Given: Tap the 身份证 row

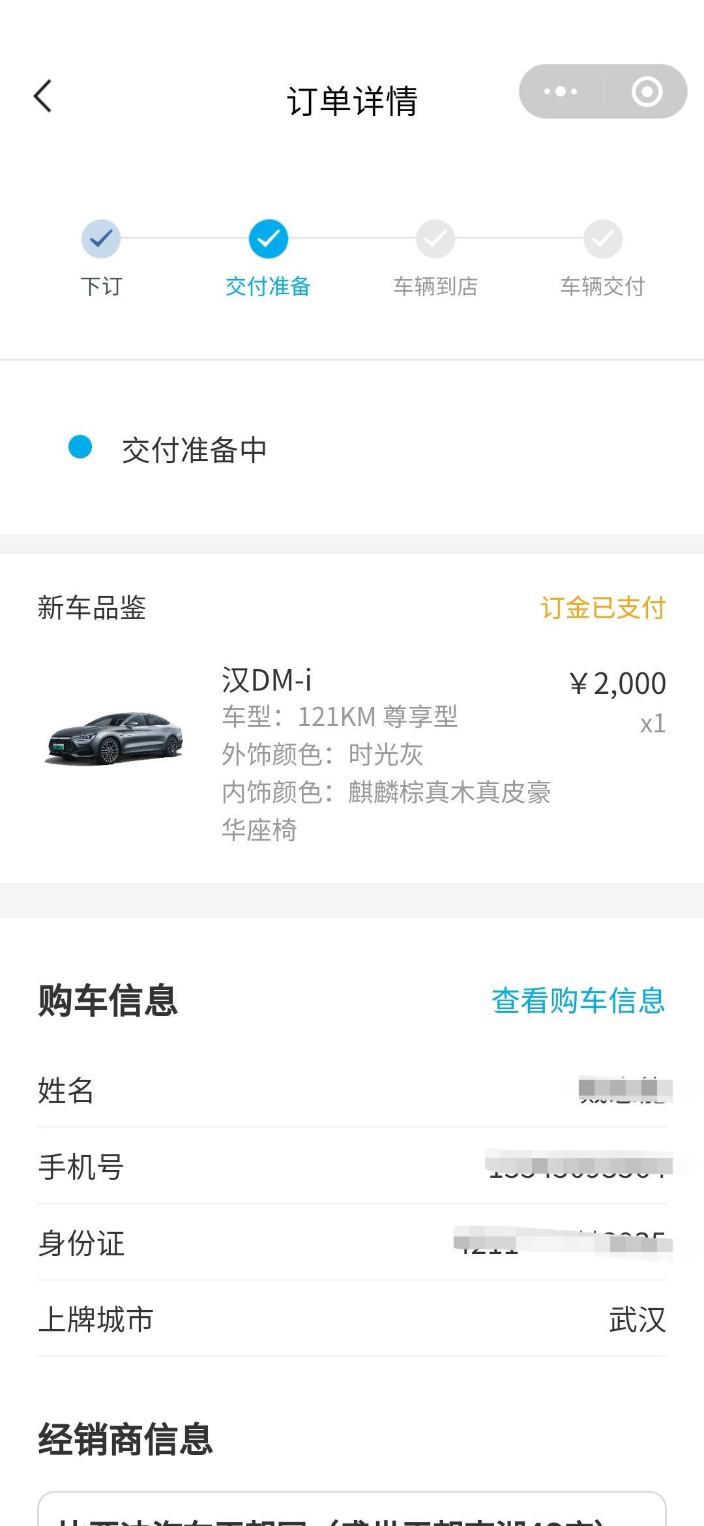Looking at the screenshot, I should click(352, 1243).
